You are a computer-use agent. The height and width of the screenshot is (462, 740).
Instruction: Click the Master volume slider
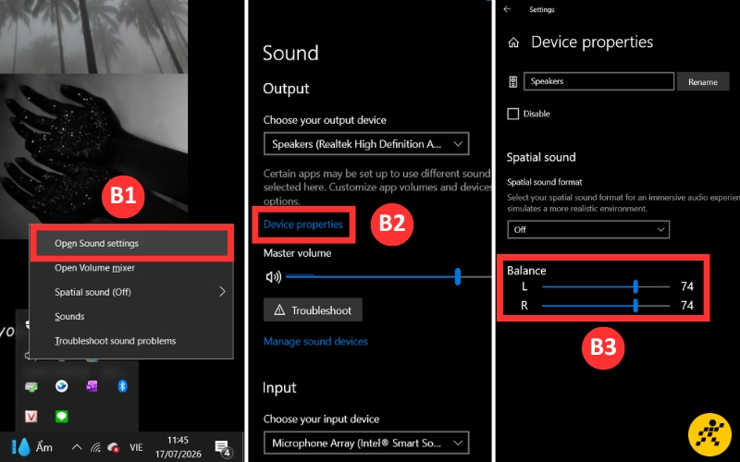tap(387, 276)
